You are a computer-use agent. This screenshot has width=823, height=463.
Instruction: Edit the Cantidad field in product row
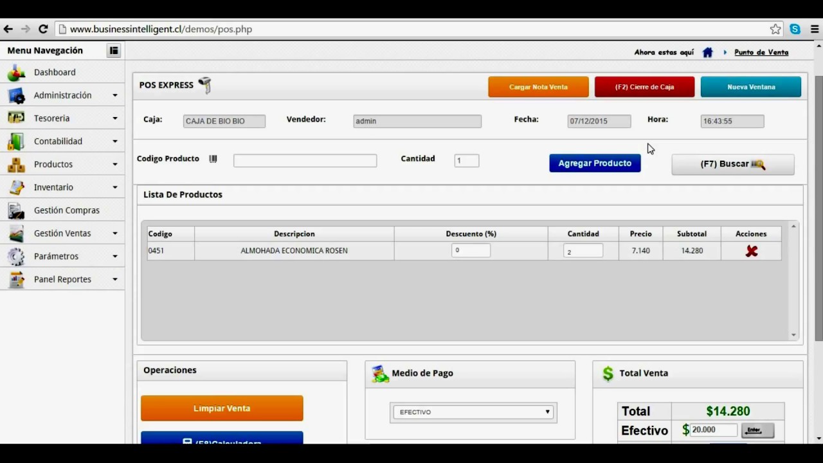coord(583,251)
